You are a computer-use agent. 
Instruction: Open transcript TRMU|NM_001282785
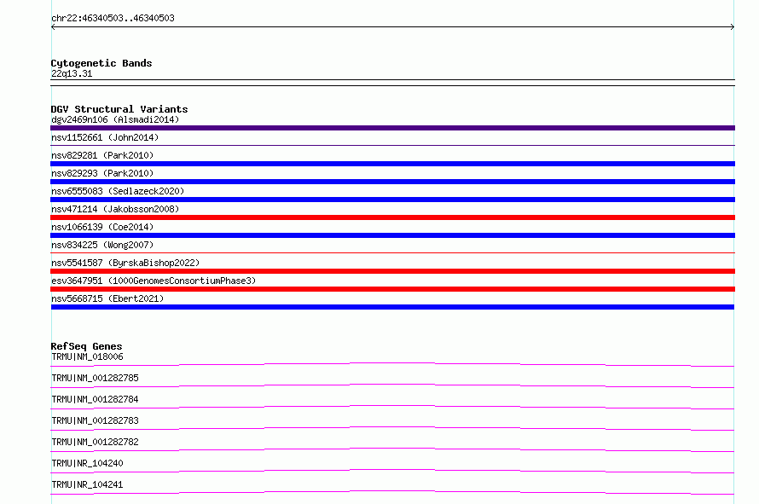click(95, 378)
